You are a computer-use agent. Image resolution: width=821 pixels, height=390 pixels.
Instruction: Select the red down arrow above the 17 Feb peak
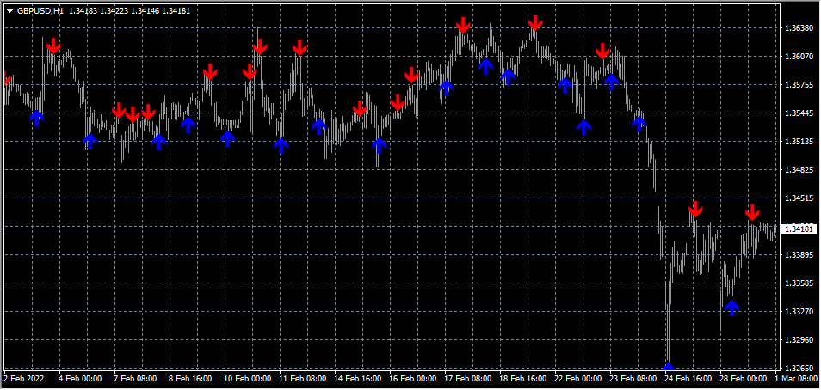tap(464, 25)
